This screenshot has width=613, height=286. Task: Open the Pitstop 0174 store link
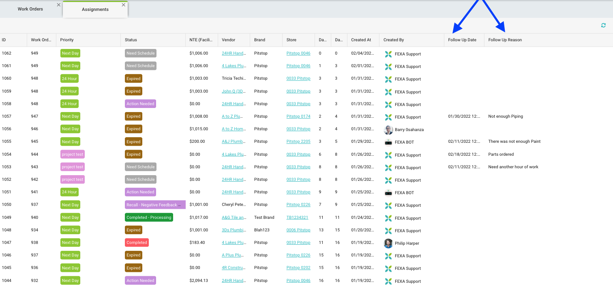click(298, 117)
